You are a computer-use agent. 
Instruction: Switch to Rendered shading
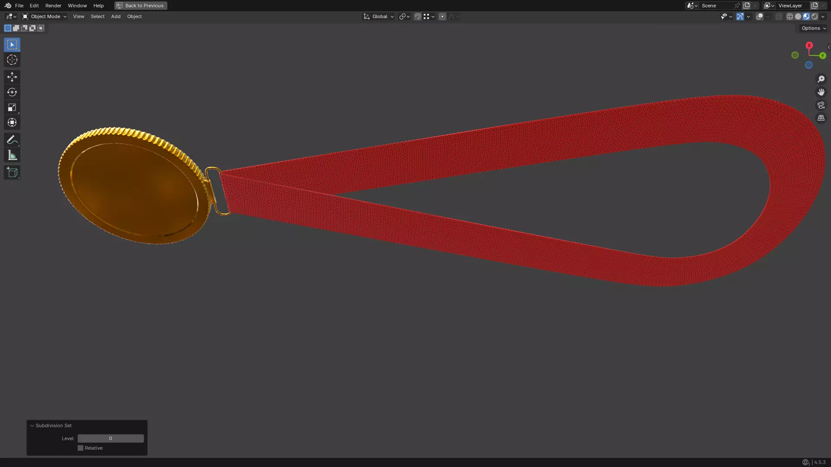(815, 16)
